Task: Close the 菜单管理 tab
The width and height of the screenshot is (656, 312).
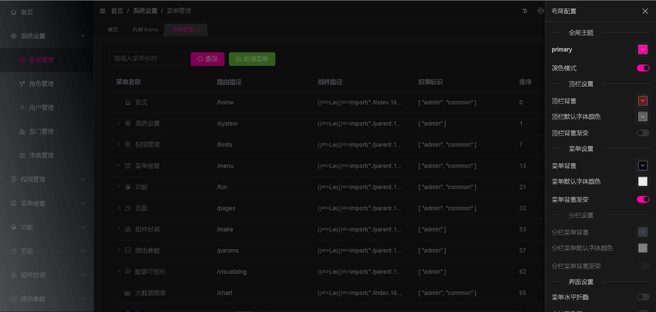Action: pyautogui.click(x=198, y=30)
